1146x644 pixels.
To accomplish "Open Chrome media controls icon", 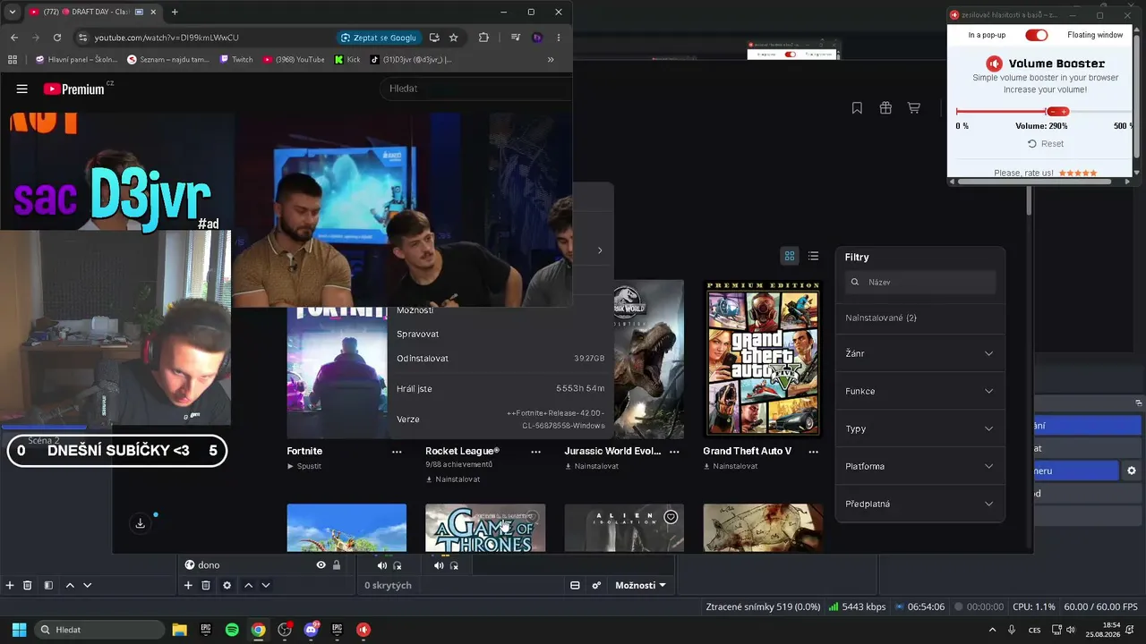I will (x=516, y=38).
